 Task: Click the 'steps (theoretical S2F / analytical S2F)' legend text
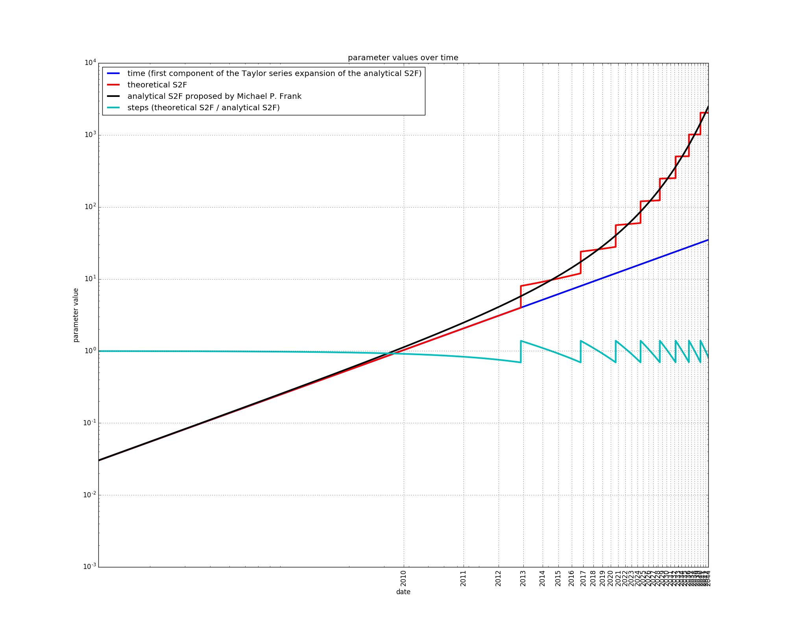[203, 108]
